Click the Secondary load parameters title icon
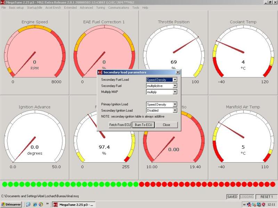 (100, 72)
